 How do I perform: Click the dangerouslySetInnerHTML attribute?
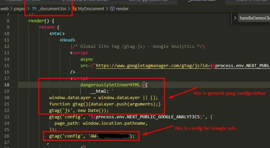tap(110, 85)
